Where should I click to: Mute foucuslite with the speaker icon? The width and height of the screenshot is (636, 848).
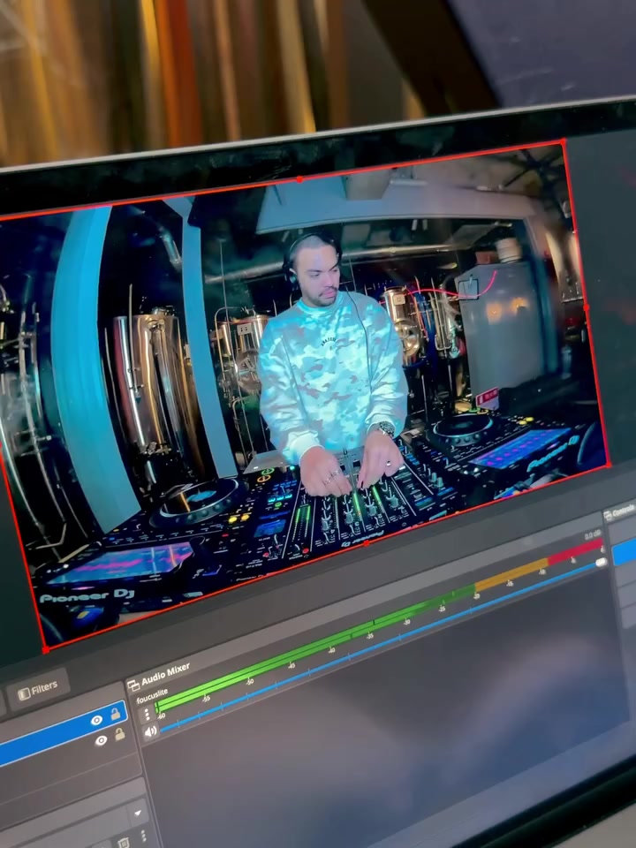(150, 731)
